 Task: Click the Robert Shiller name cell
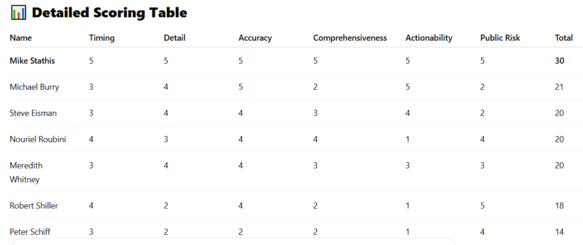(x=34, y=206)
